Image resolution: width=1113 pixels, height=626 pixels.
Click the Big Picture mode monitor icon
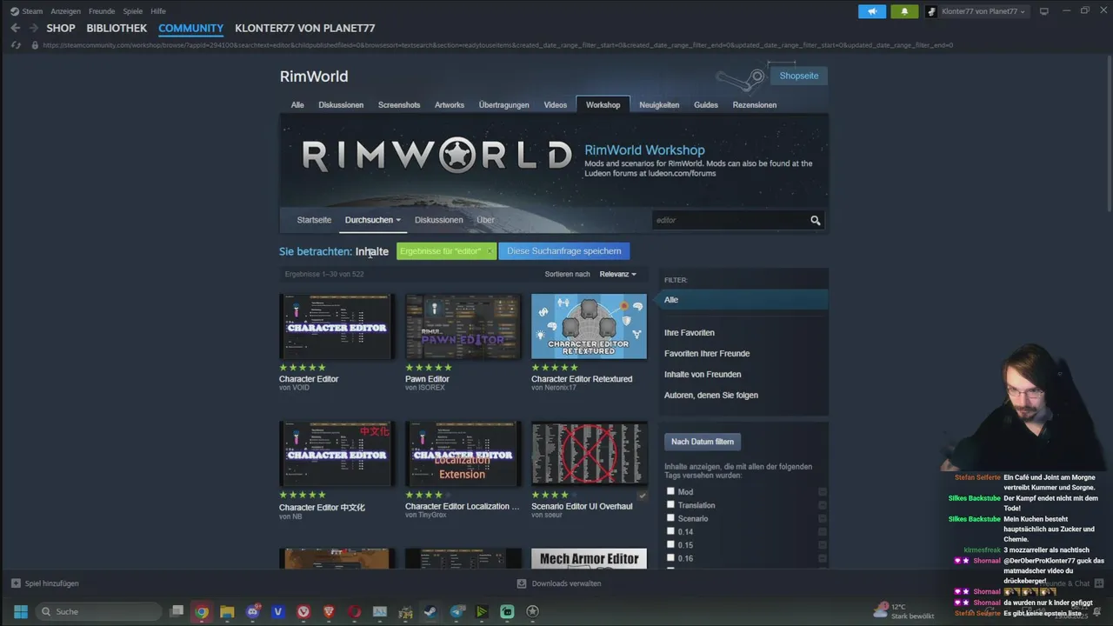(1044, 11)
